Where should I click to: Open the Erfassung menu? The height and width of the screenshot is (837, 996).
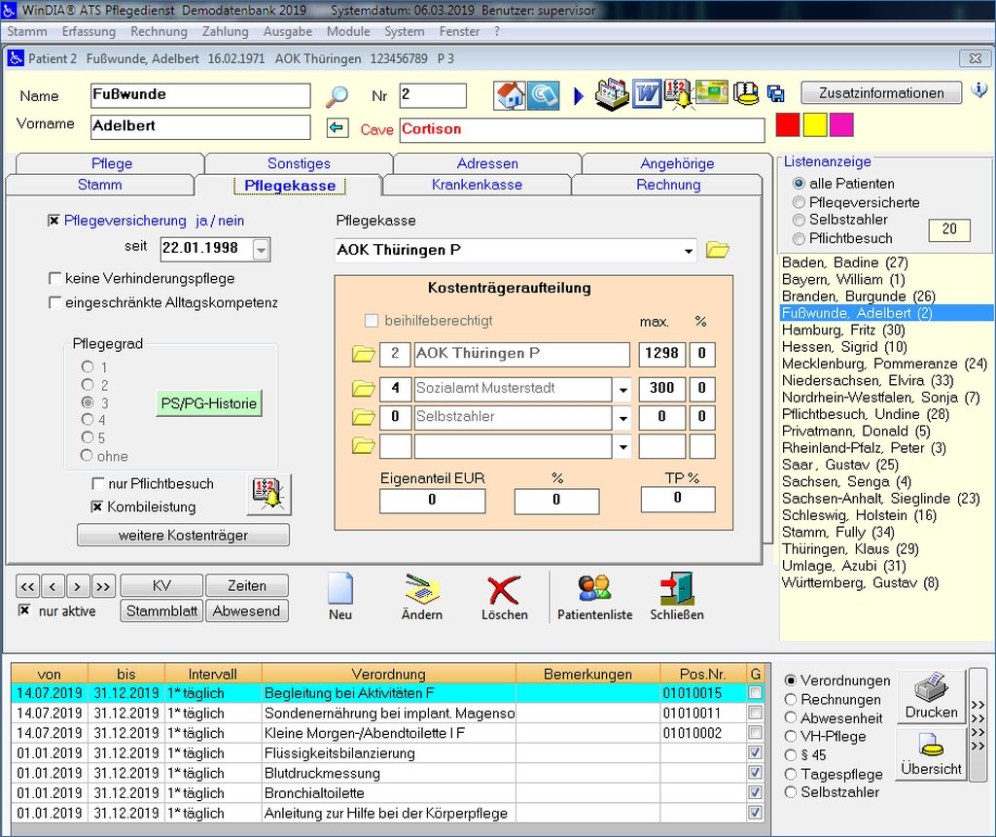[x=89, y=31]
